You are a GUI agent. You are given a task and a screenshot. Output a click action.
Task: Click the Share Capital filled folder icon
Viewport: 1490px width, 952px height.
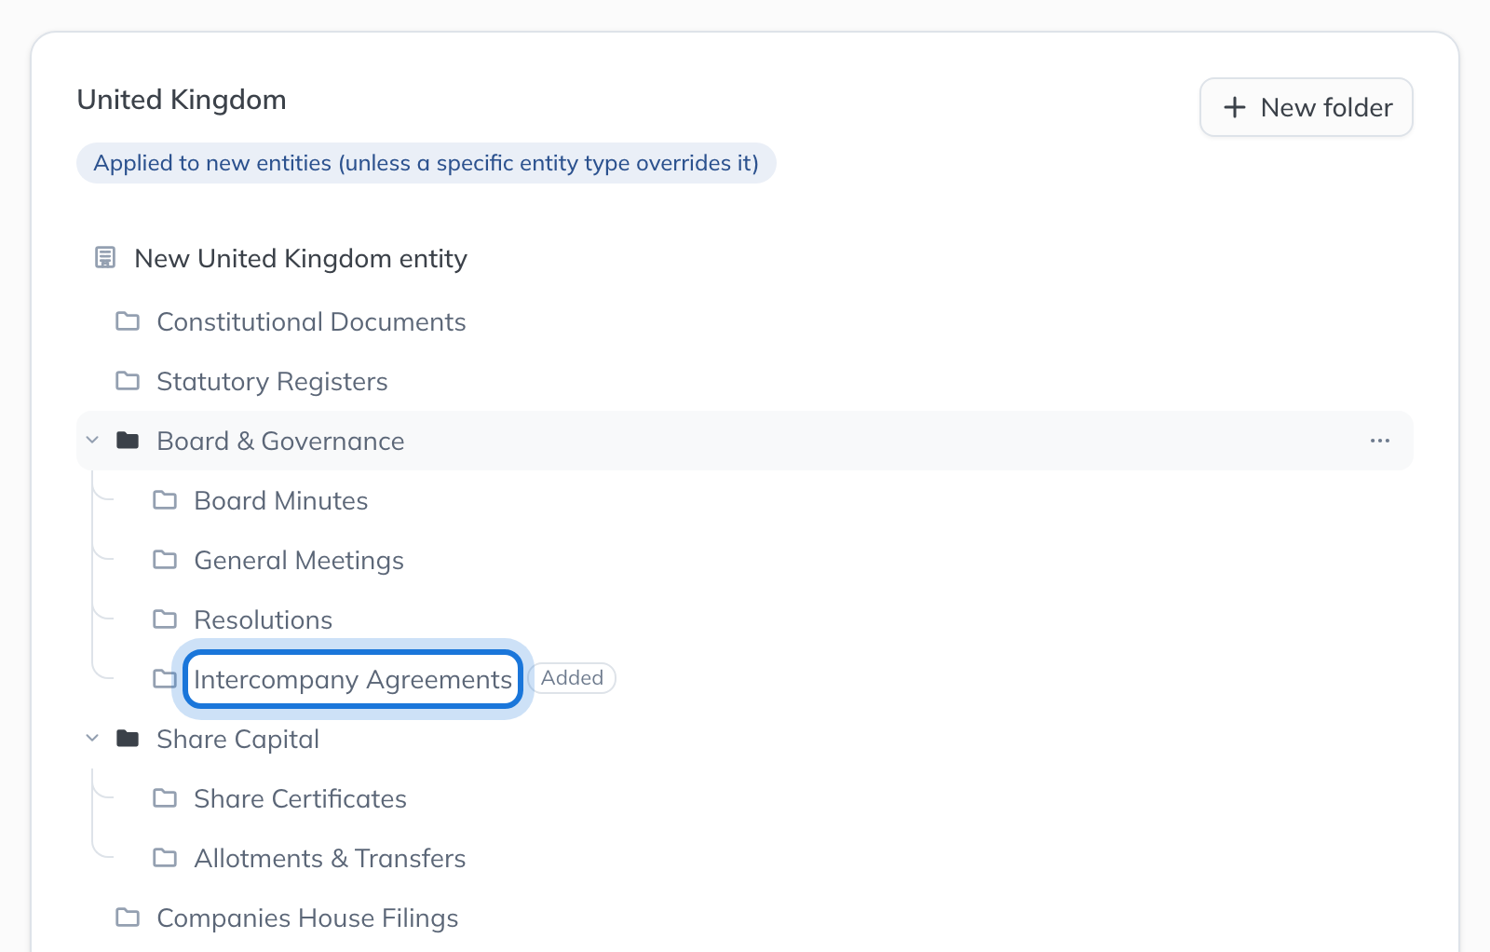pos(128,739)
